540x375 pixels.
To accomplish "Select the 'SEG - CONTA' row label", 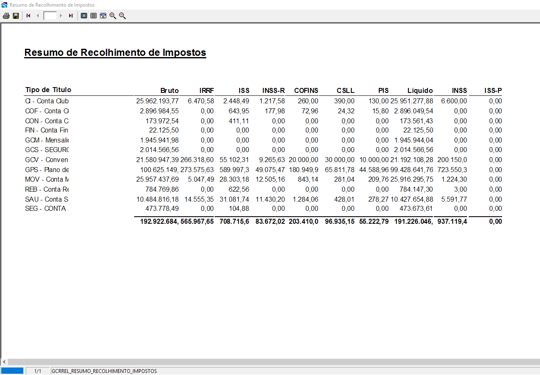I will [45, 208].
